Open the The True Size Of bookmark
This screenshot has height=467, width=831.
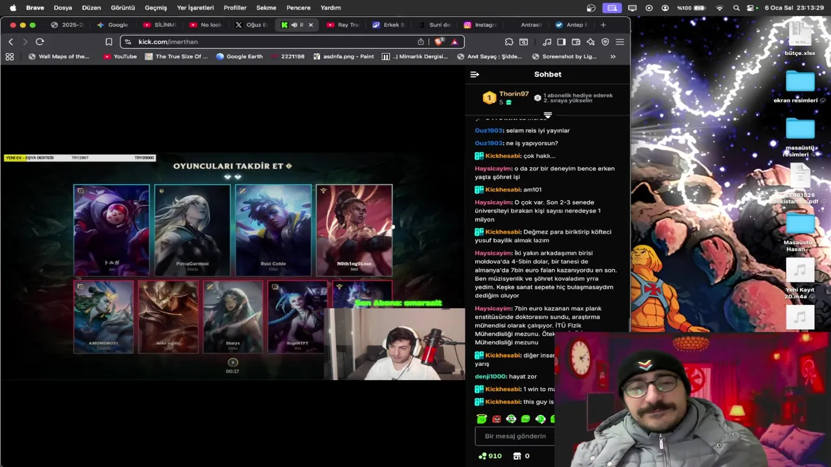tap(176, 56)
